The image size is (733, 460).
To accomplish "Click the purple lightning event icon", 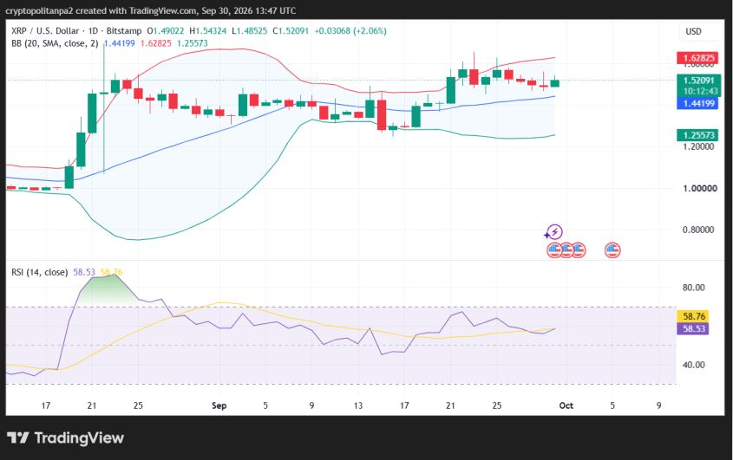I will (x=554, y=232).
